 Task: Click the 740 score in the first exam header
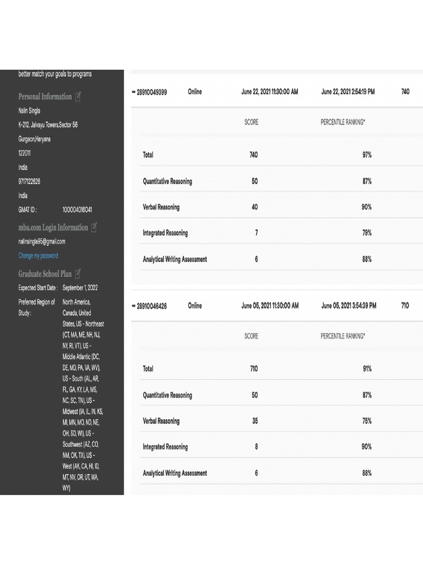click(x=405, y=92)
